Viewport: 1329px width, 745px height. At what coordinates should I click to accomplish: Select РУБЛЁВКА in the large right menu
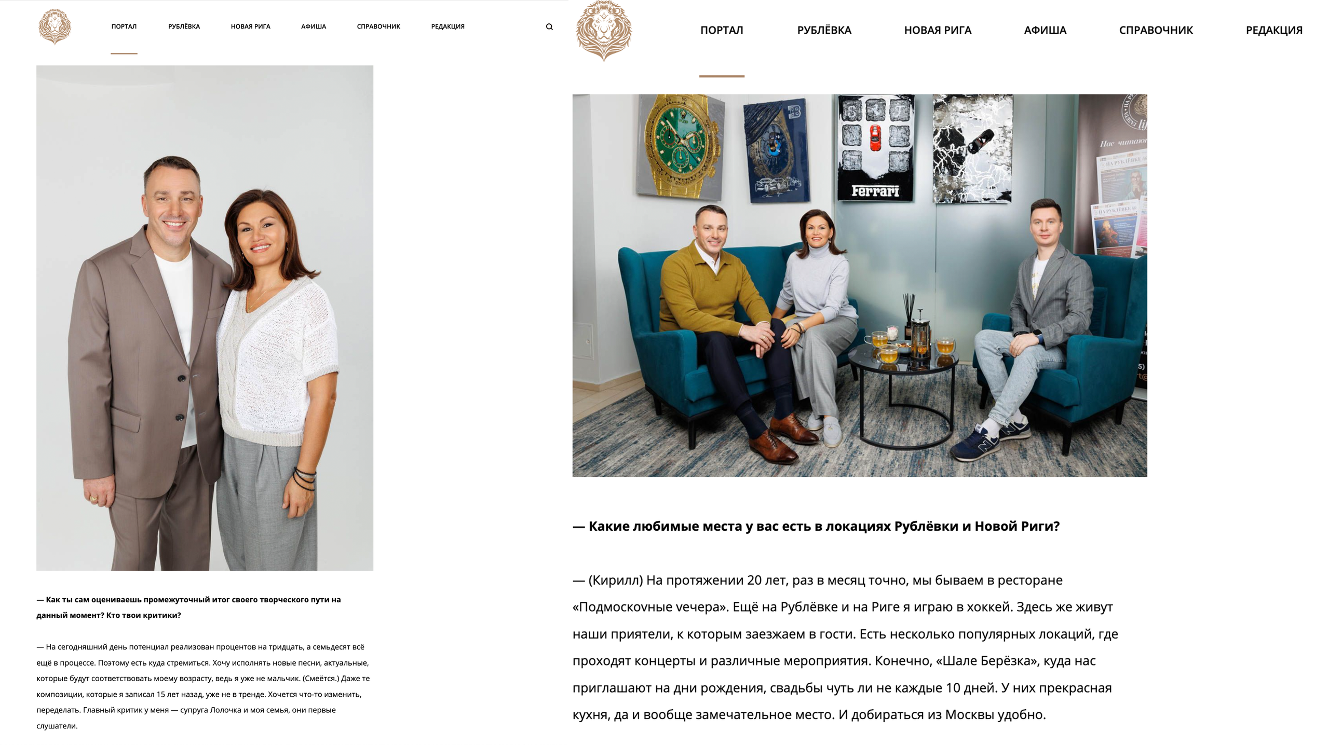tap(824, 30)
